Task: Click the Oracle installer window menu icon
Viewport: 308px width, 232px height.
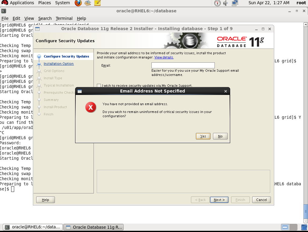Action: (x=37, y=29)
